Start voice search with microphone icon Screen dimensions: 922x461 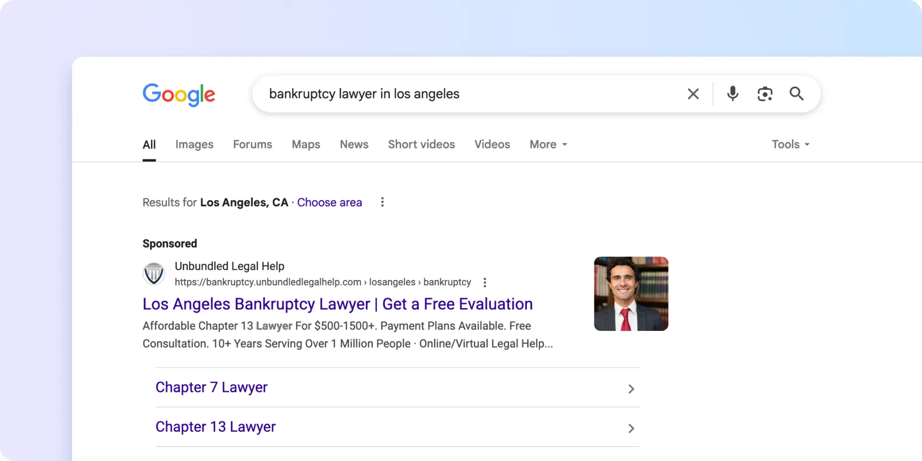click(x=732, y=94)
